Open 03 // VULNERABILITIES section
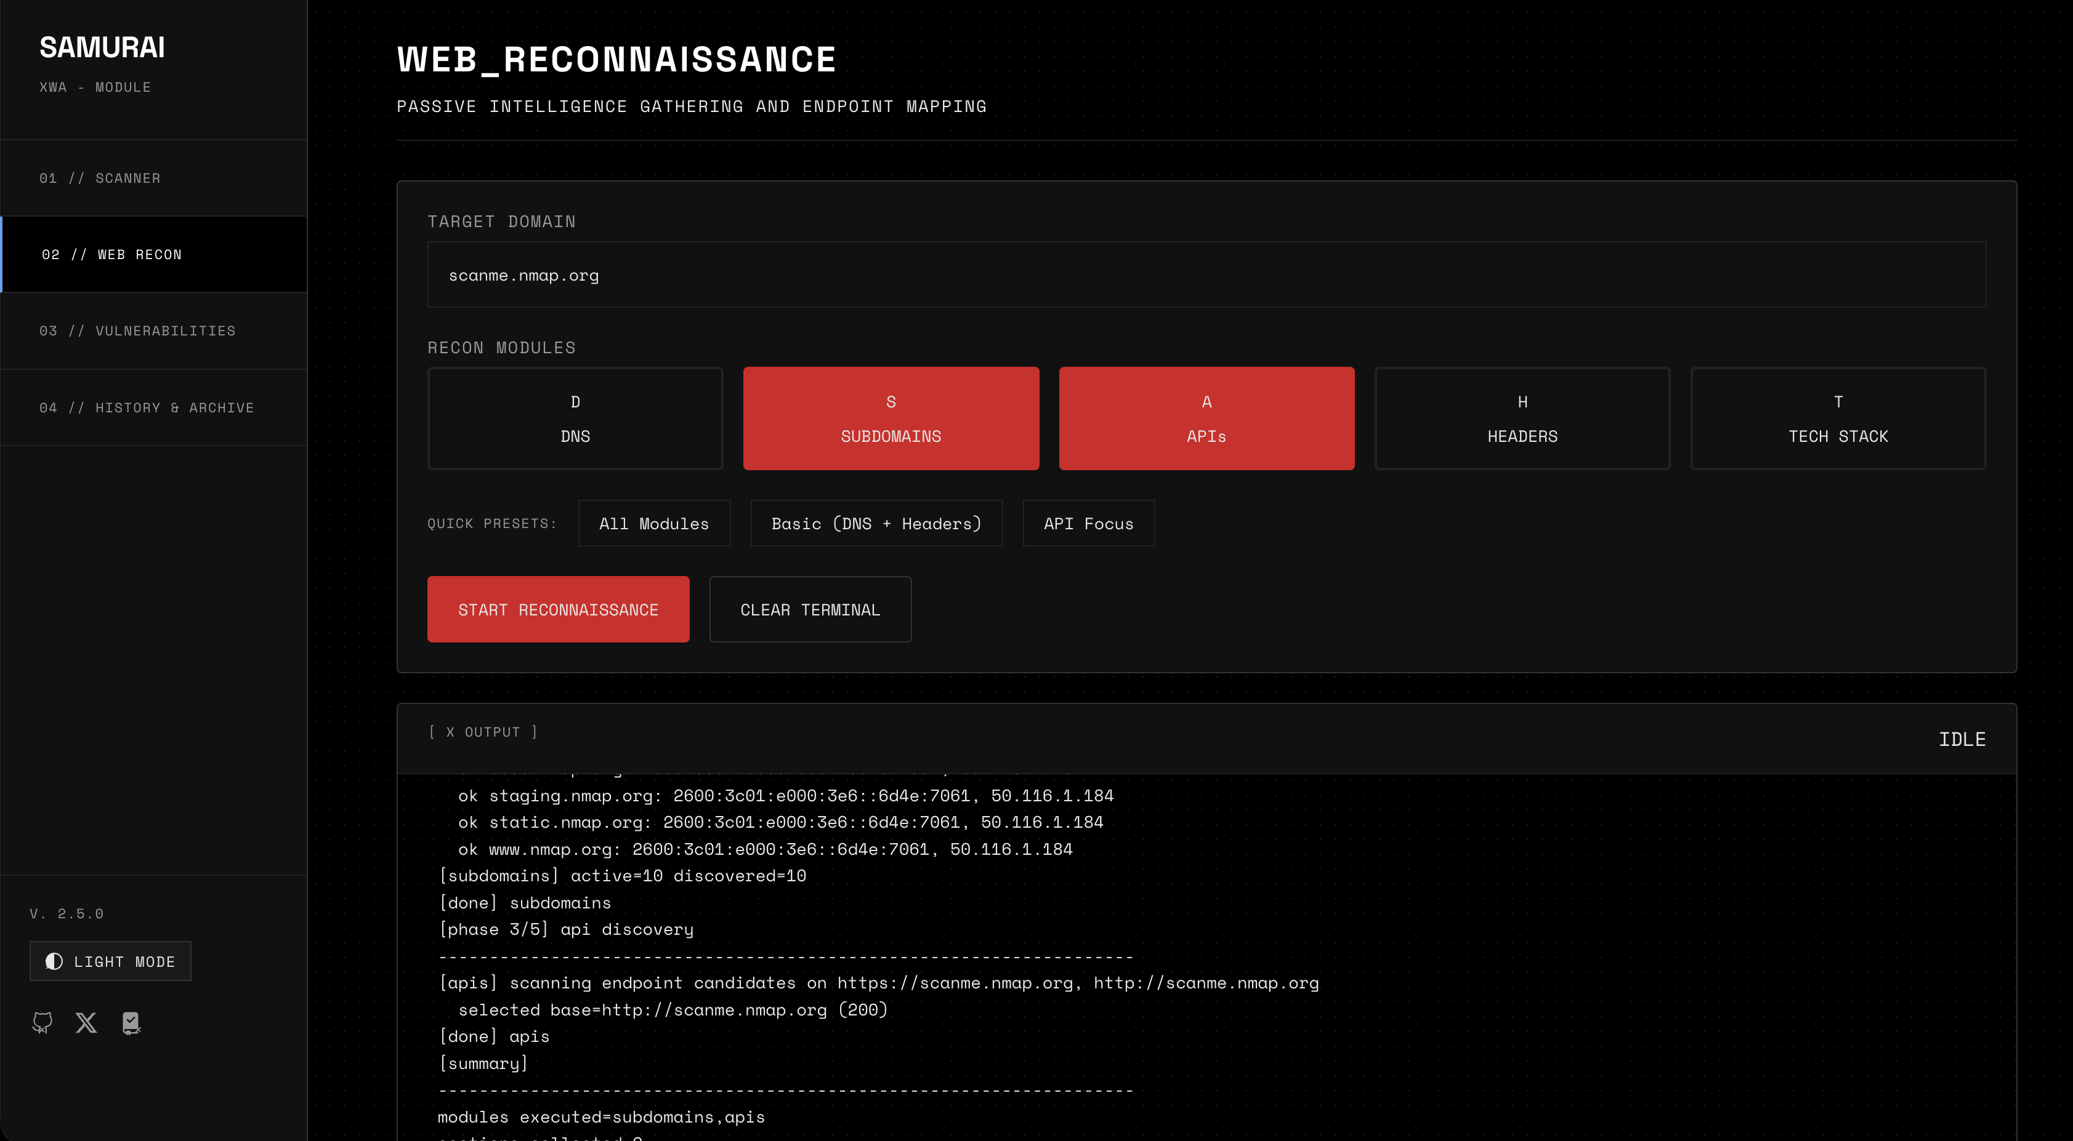Image resolution: width=2073 pixels, height=1141 pixels. tap(154, 330)
